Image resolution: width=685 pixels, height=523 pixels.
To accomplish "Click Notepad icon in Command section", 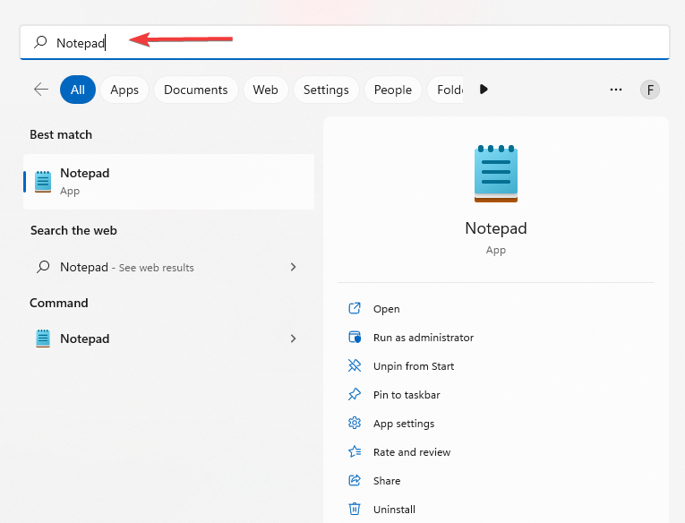I will pos(43,339).
